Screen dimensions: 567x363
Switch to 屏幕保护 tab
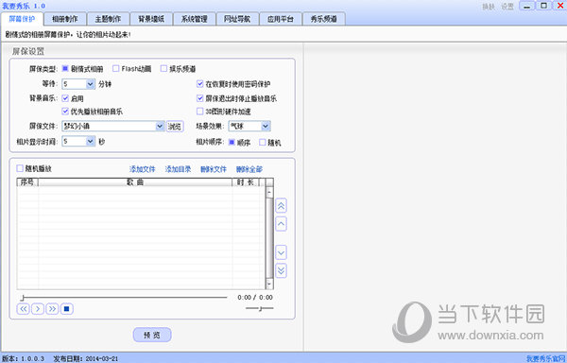coord(22,19)
